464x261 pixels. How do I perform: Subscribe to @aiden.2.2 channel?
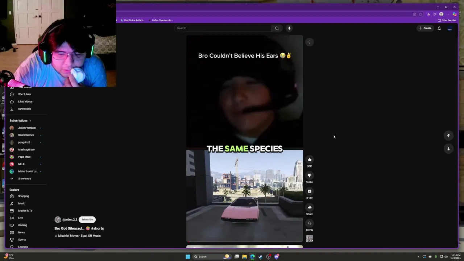coord(87,220)
